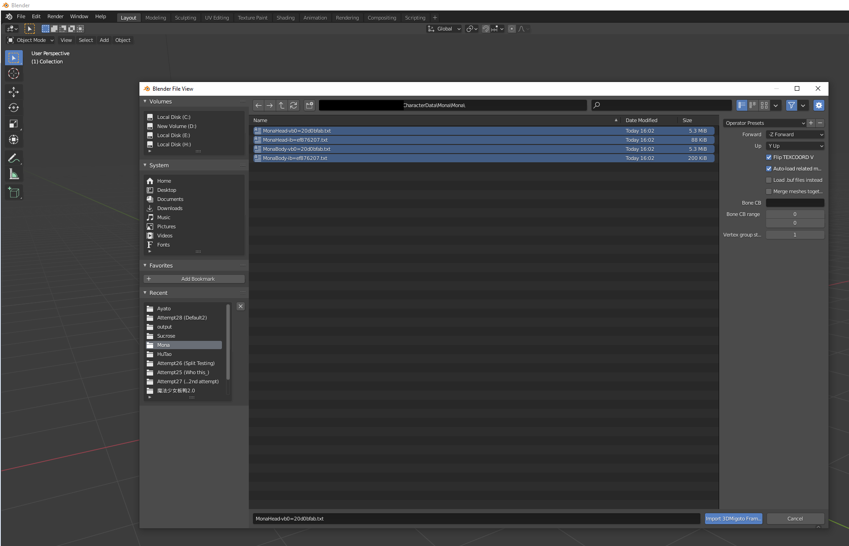Screen dimensions: 849x546
Task: Switch to thumbnail display mode
Action: [x=764, y=105]
